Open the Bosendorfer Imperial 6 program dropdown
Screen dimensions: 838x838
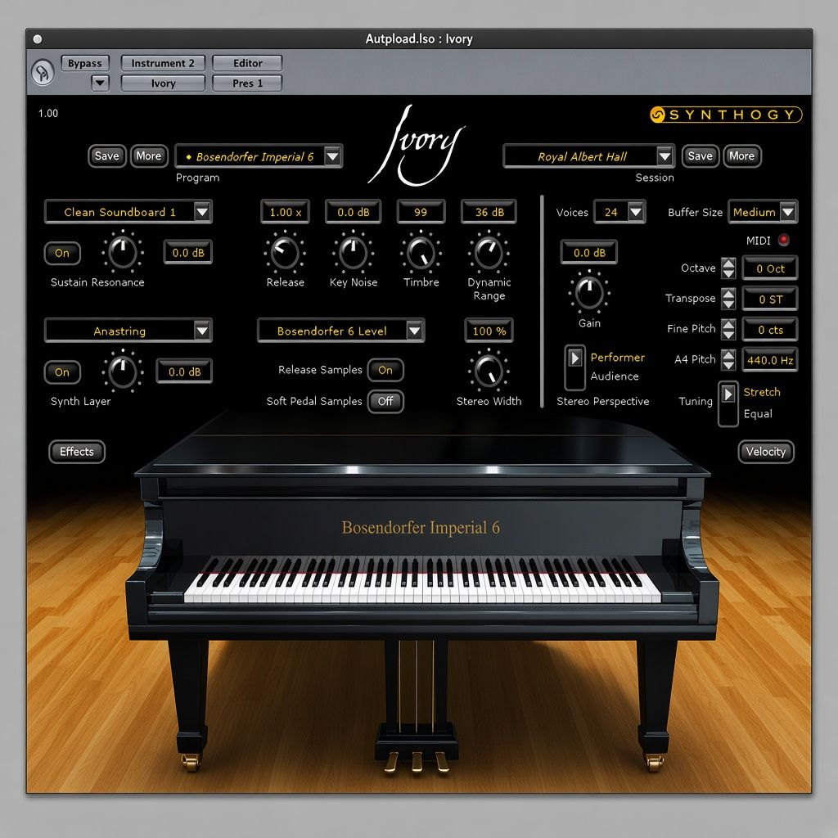click(259, 156)
